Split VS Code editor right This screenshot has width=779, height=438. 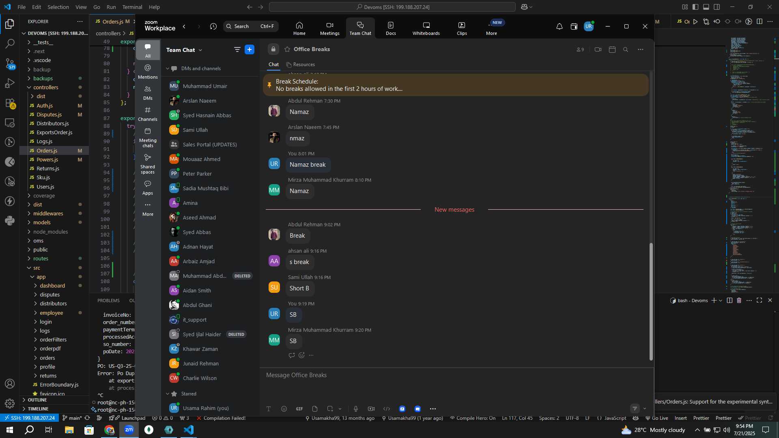(760, 21)
